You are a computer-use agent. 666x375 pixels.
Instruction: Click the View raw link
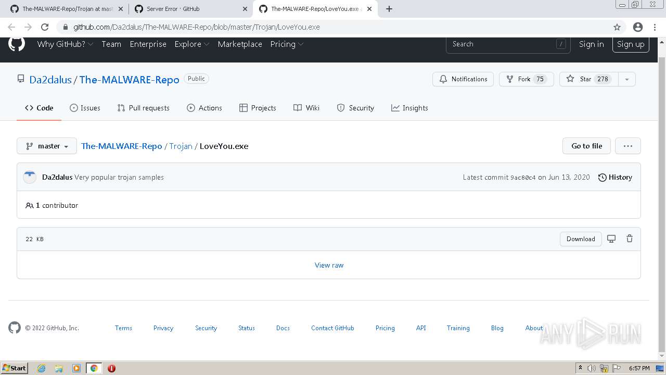click(329, 265)
